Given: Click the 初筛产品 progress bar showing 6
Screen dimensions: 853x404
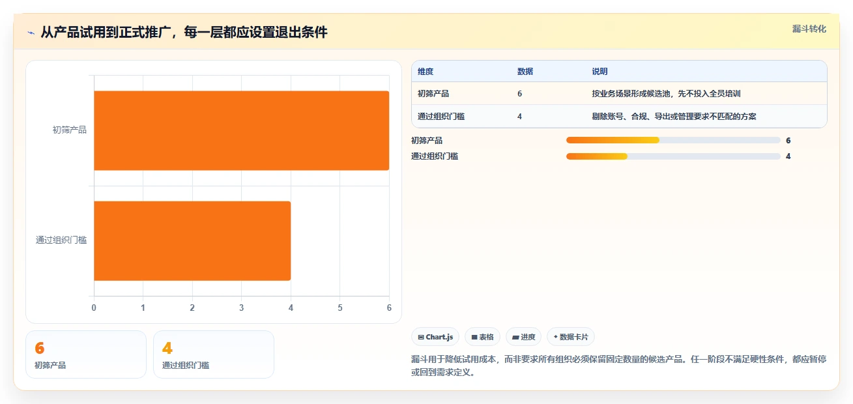Looking at the screenshot, I should [673, 140].
